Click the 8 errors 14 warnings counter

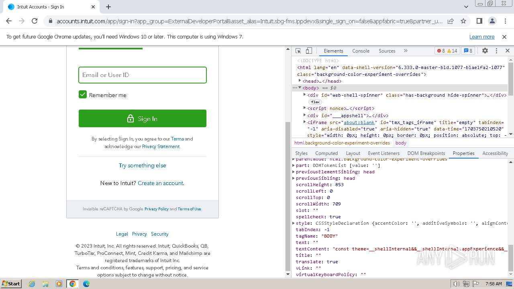447,51
